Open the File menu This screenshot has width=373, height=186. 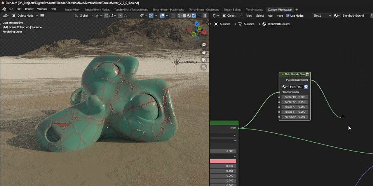click(11, 9)
